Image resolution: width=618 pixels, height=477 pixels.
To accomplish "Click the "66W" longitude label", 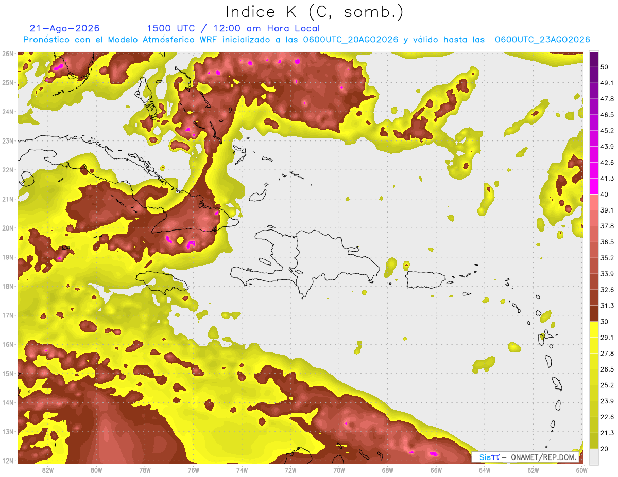I will (436, 470).
